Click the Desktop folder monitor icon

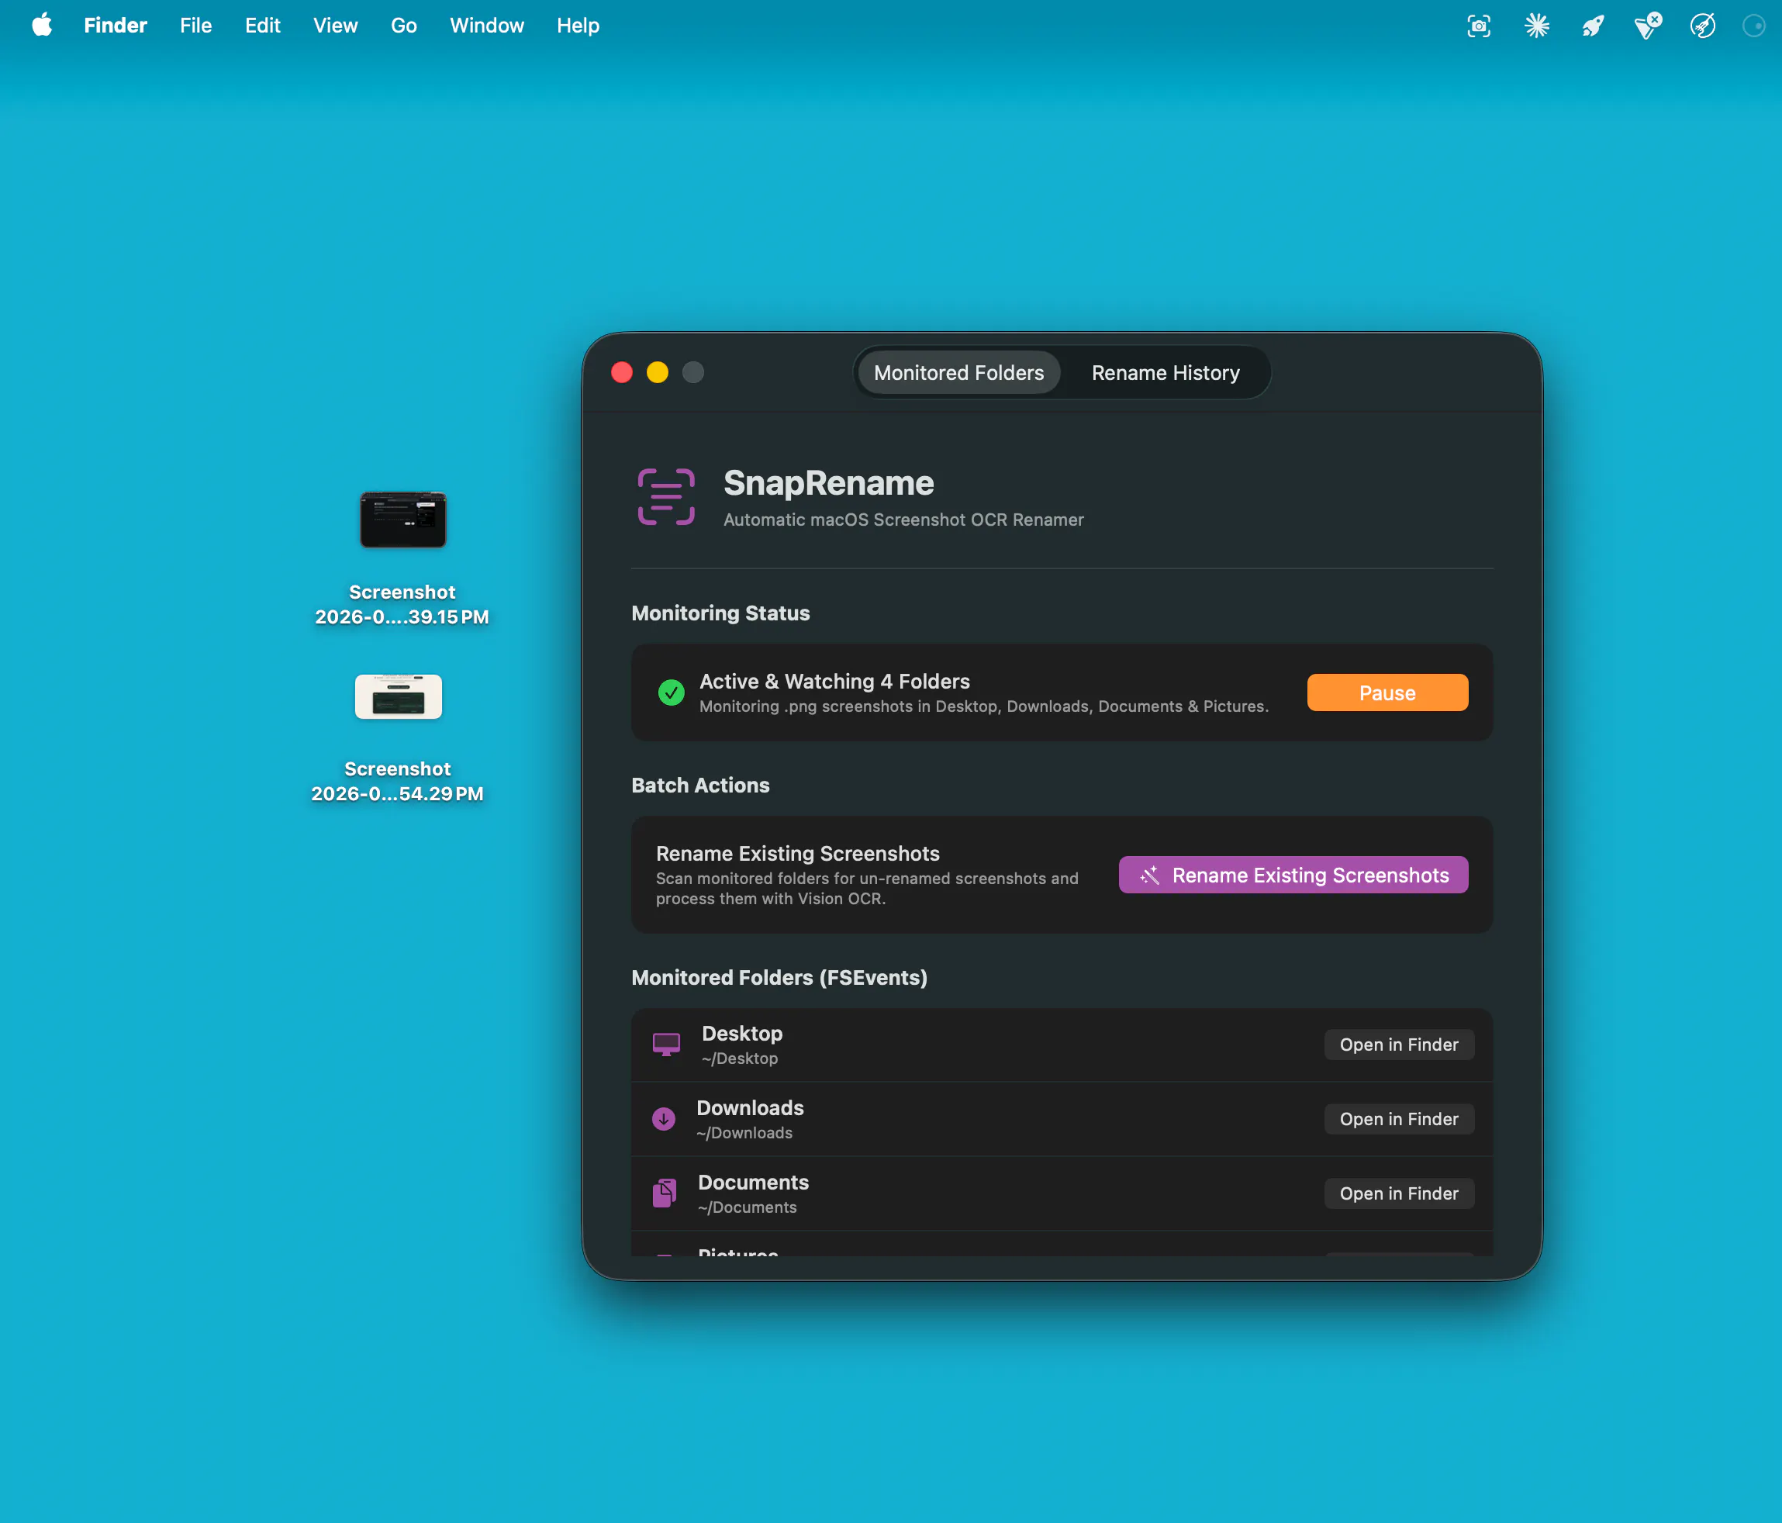[665, 1045]
